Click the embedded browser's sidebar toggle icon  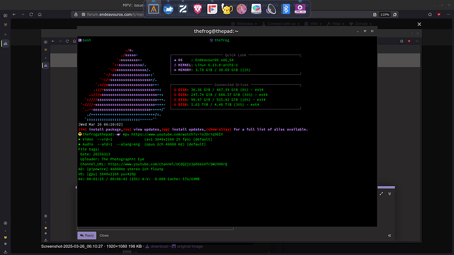coord(45,42)
